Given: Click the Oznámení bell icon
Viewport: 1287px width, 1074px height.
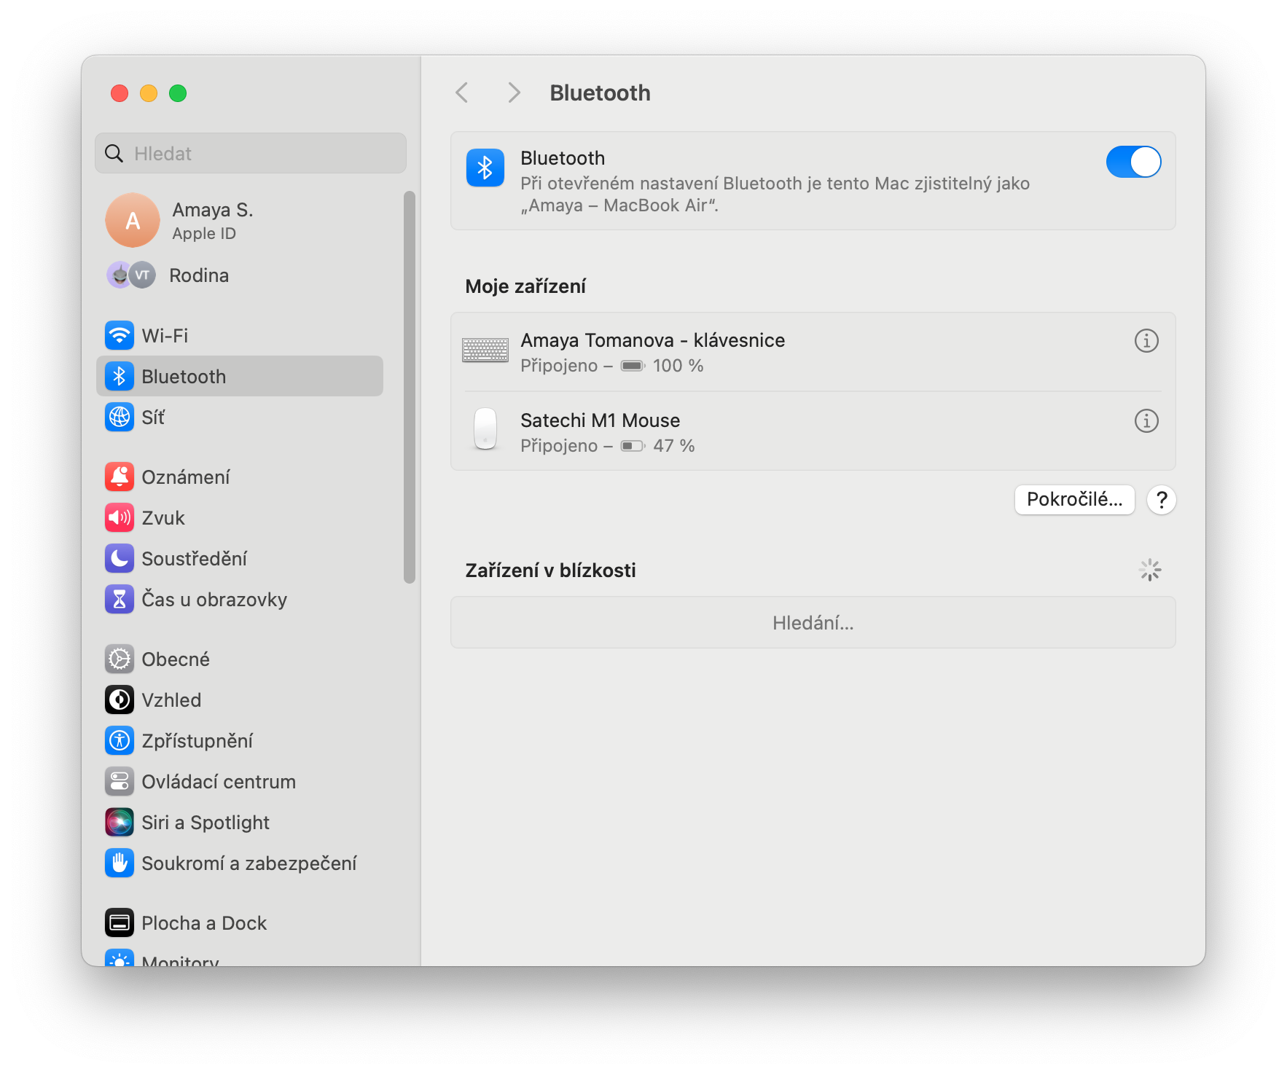Looking at the screenshot, I should (120, 477).
